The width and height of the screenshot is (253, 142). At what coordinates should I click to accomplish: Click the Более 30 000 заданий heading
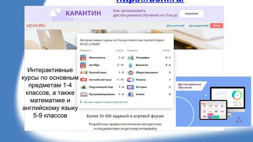[x=125, y=116]
